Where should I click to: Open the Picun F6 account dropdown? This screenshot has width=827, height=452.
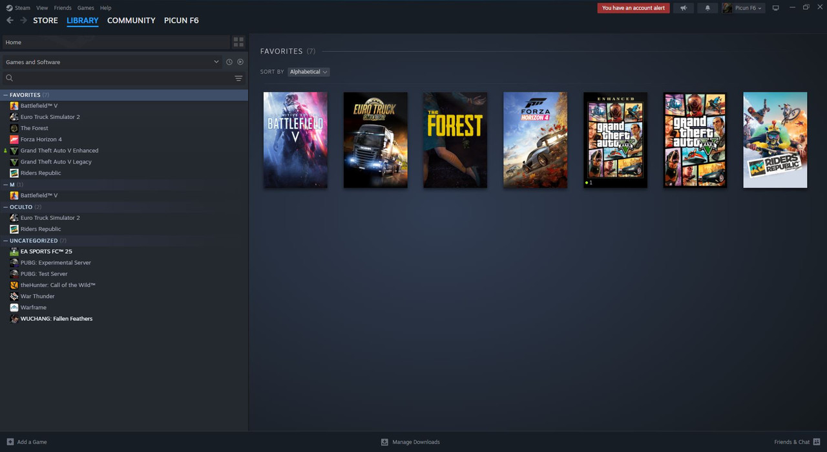pos(748,8)
